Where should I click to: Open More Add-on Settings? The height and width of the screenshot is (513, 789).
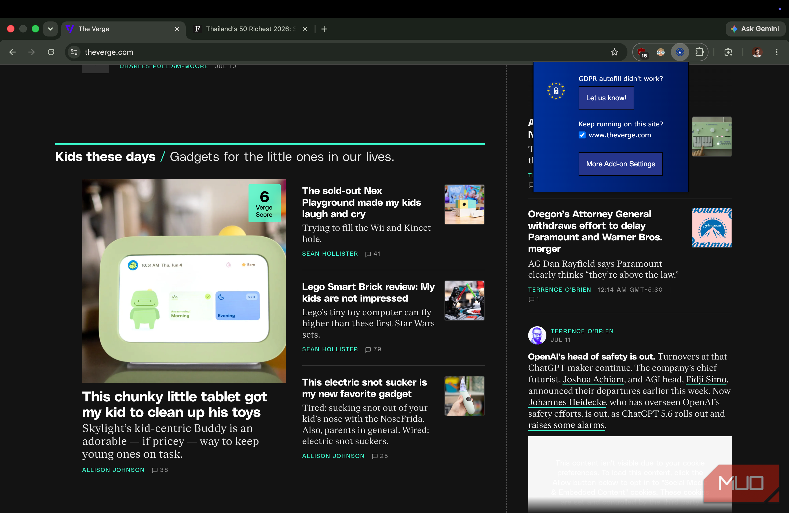tap(620, 164)
